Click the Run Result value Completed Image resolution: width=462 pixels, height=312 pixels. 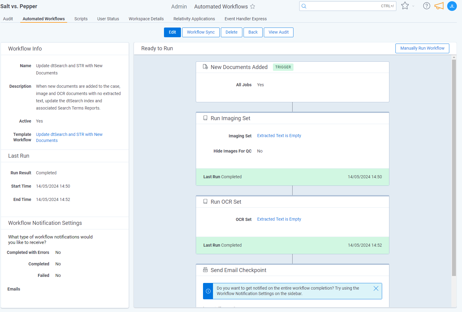click(x=46, y=173)
